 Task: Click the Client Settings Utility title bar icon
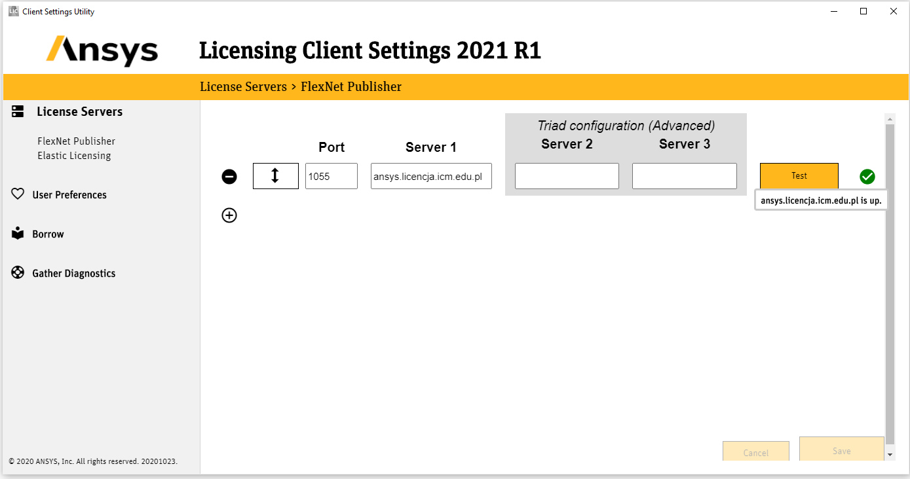coord(13,11)
